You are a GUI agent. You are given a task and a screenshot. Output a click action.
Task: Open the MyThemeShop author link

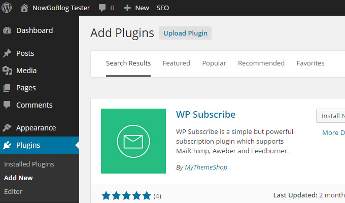click(x=206, y=167)
